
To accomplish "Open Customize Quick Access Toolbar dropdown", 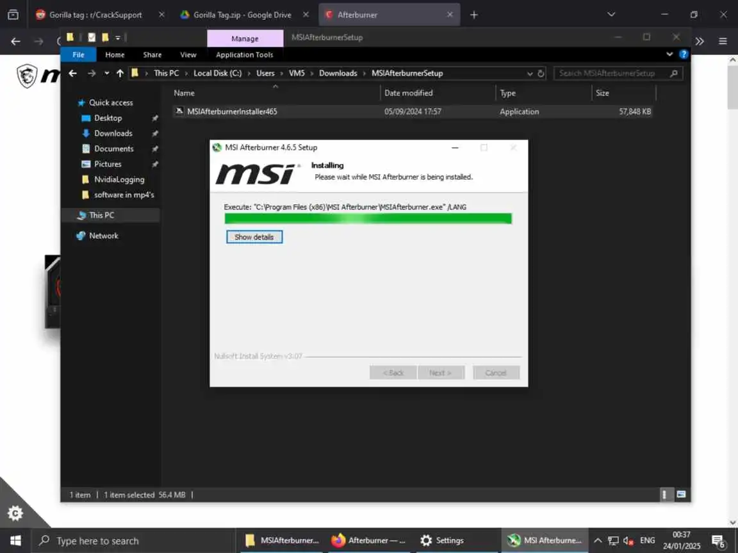I will (118, 38).
